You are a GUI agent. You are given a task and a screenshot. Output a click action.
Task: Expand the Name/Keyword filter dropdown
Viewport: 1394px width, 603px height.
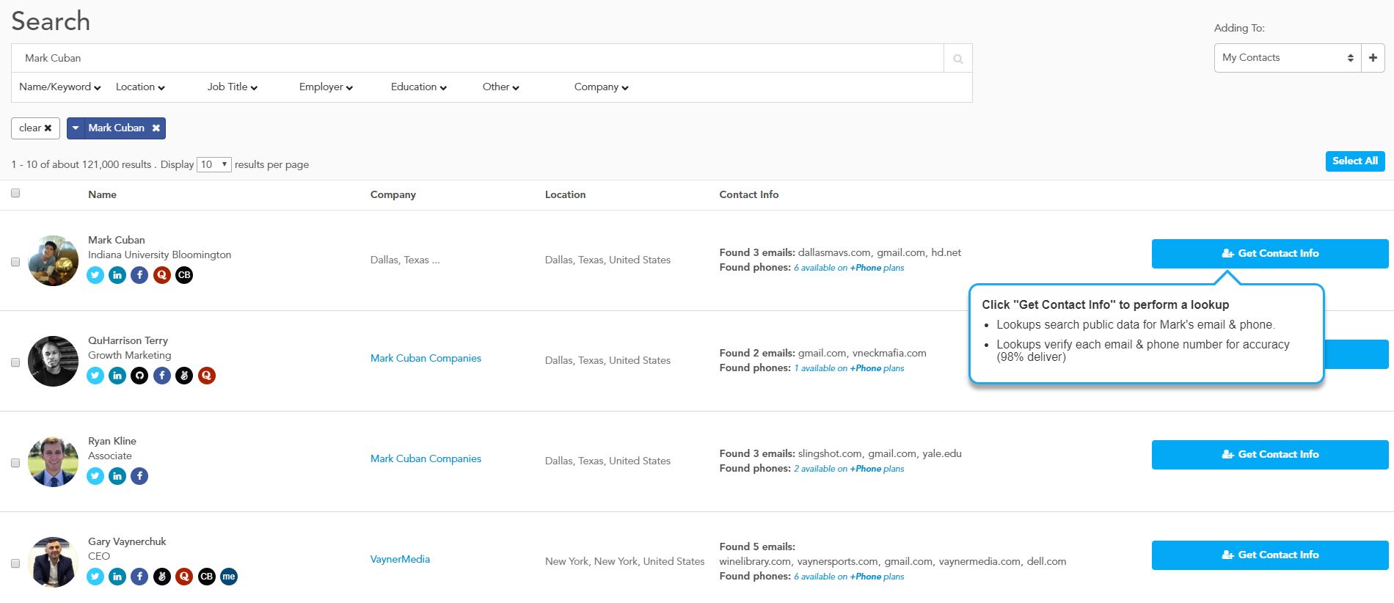pos(59,87)
